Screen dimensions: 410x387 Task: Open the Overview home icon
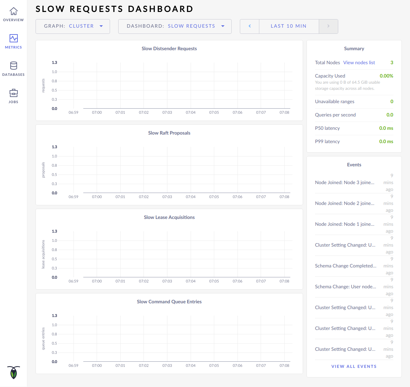point(13,12)
